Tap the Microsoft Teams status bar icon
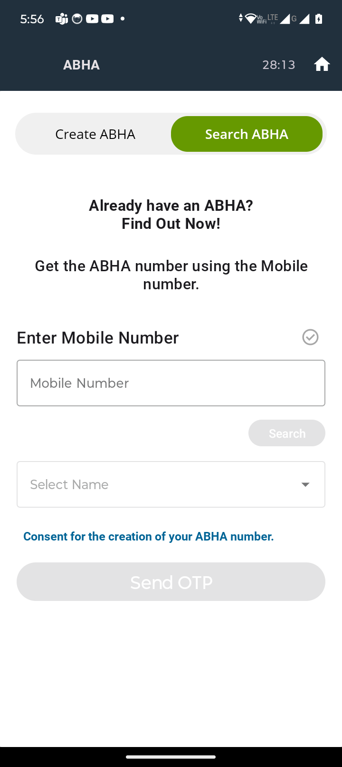This screenshot has width=342, height=767. pyautogui.click(x=62, y=19)
